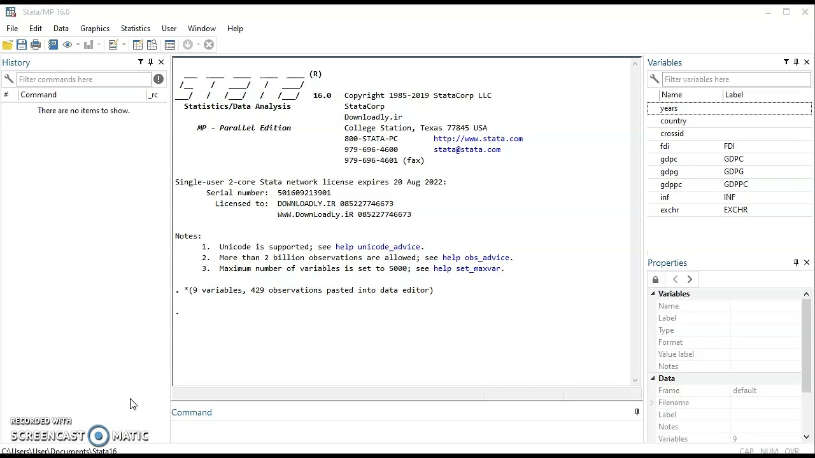Screen dimensions: 815x458
Task: Open Data Editor (Browse) icon
Action: click(x=152, y=45)
